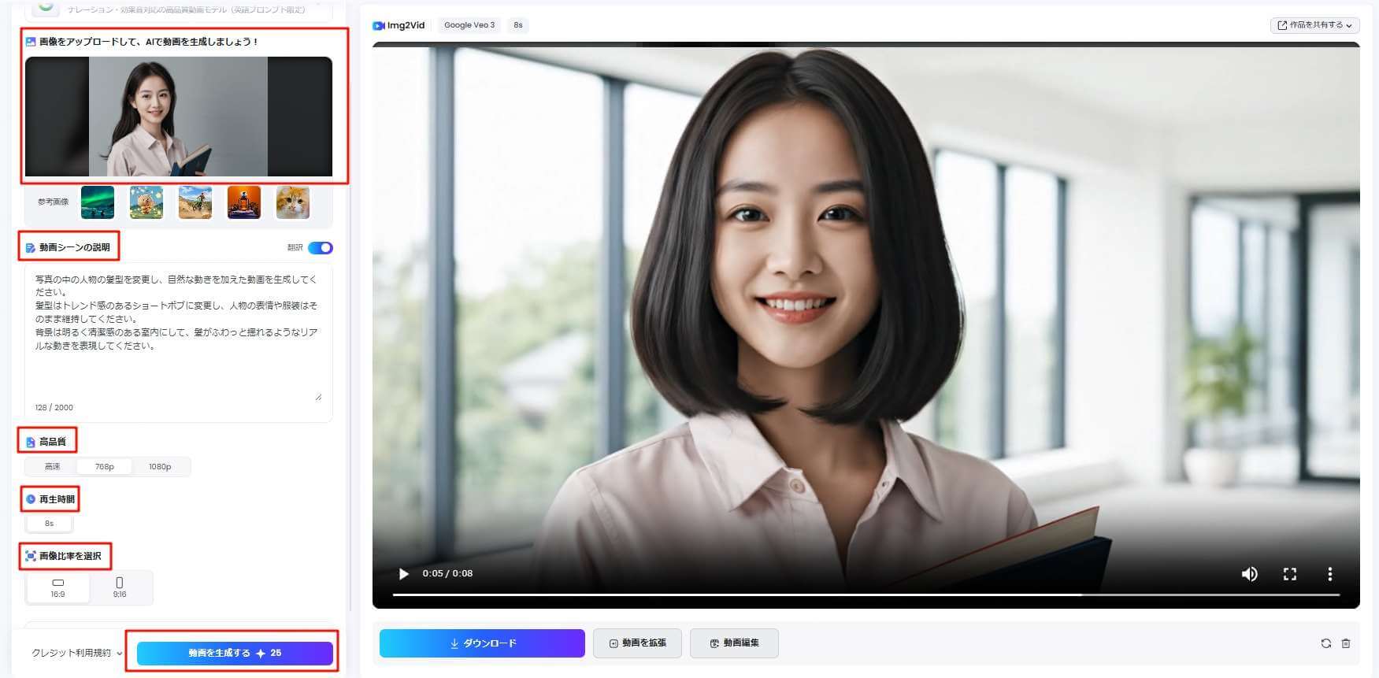Open video three-dot more options
1379x678 pixels.
coord(1329,574)
